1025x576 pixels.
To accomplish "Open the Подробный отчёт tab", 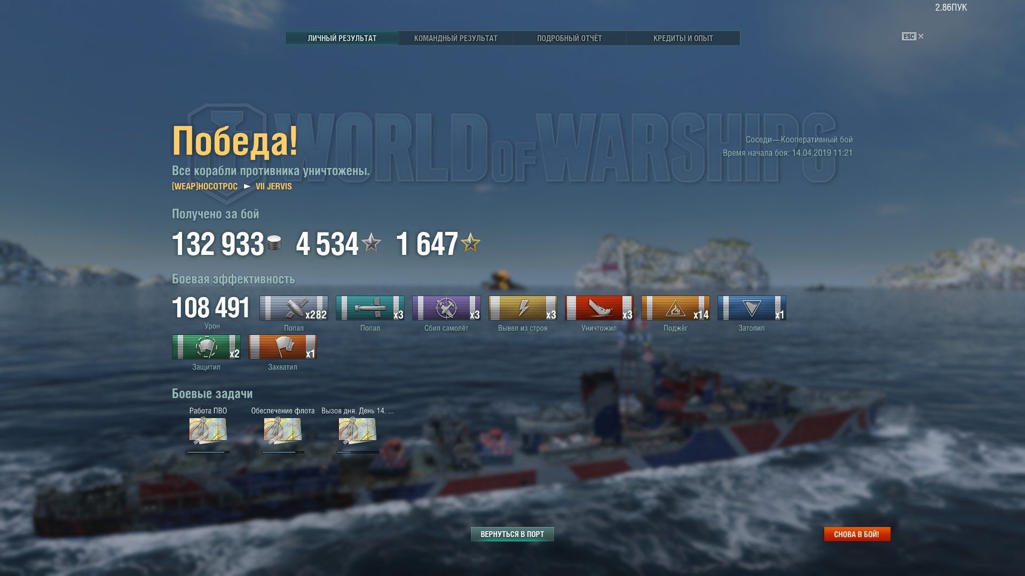I will tap(569, 38).
